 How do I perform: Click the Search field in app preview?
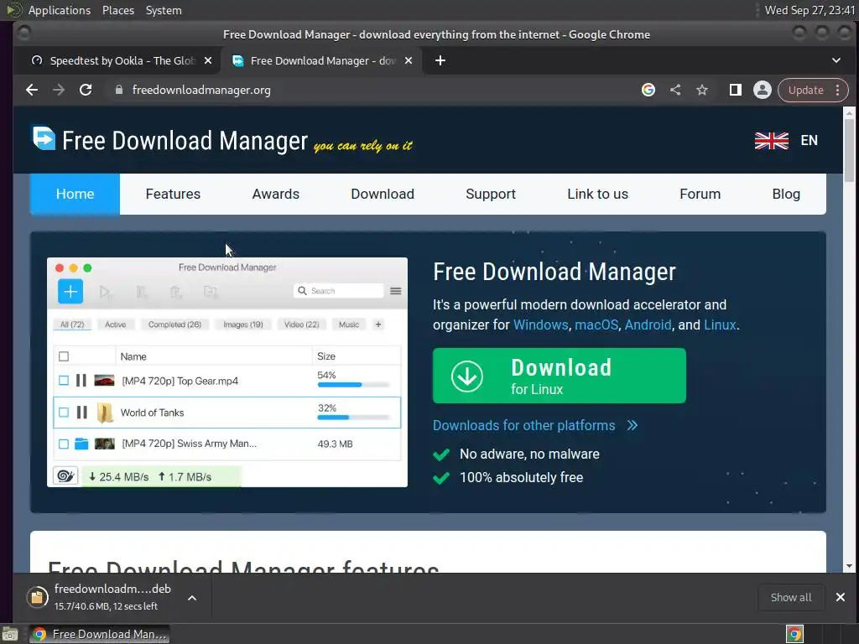[x=339, y=291]
